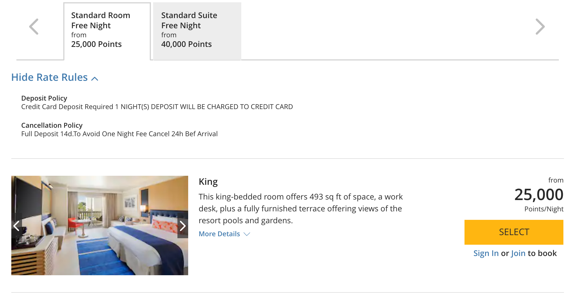Expand the chevron next to More Details
The image size is (573, 295).
tap(247, 234)
